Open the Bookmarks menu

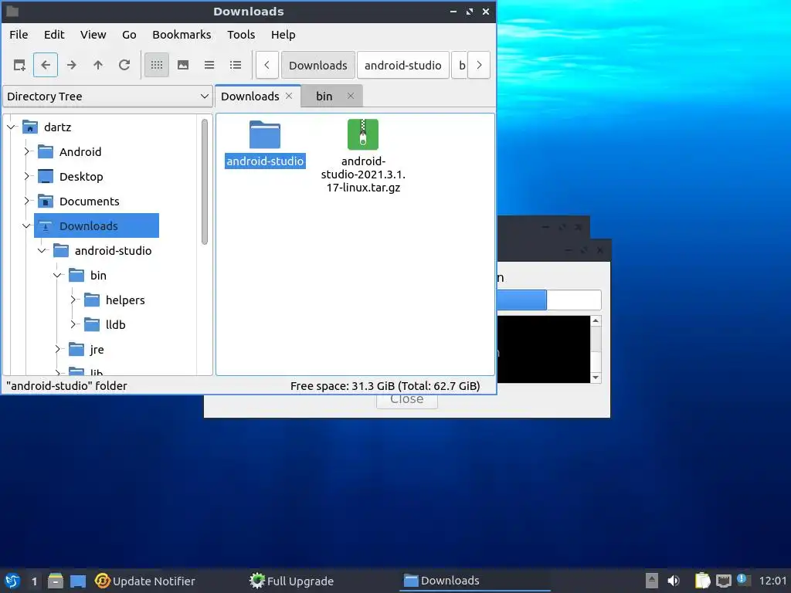(182, 35)
